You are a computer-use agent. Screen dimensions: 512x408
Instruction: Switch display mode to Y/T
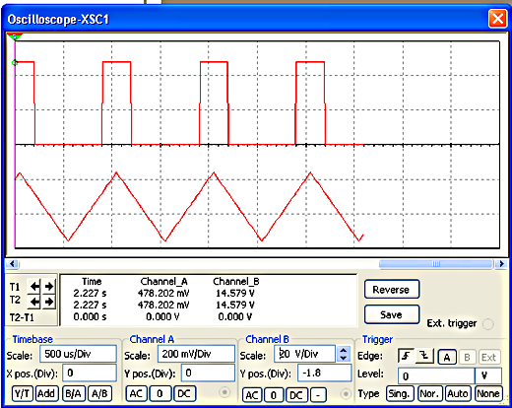[23, 393]
